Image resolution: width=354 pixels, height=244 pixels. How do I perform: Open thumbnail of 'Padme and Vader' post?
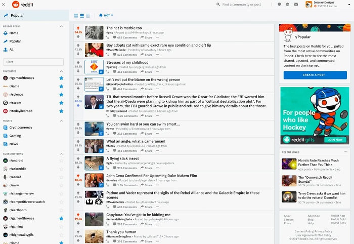(94, 198)
